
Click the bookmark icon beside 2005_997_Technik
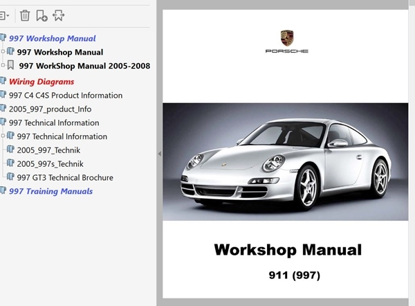pos(10,149)
